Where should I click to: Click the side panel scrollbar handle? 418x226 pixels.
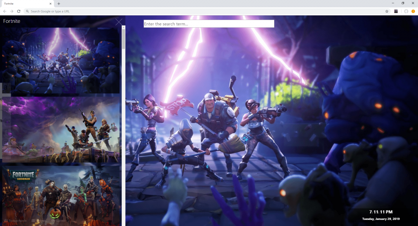(123, 39)
